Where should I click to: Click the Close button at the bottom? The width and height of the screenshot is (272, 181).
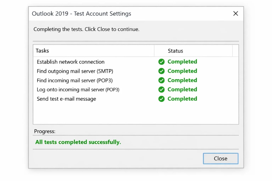point(220,158)
